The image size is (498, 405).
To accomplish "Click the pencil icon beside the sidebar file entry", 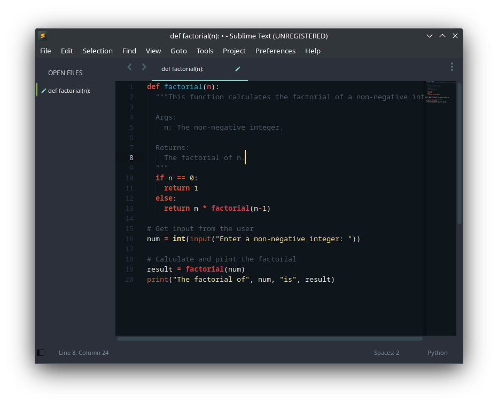I will click(43, 90).
